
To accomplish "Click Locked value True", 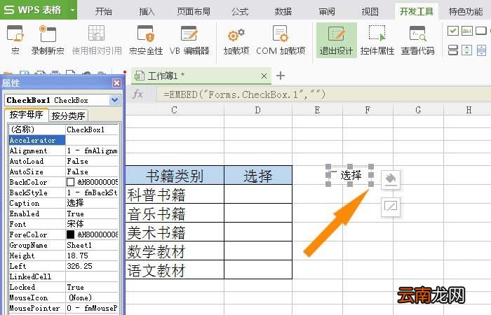I will tap(92, 287).
